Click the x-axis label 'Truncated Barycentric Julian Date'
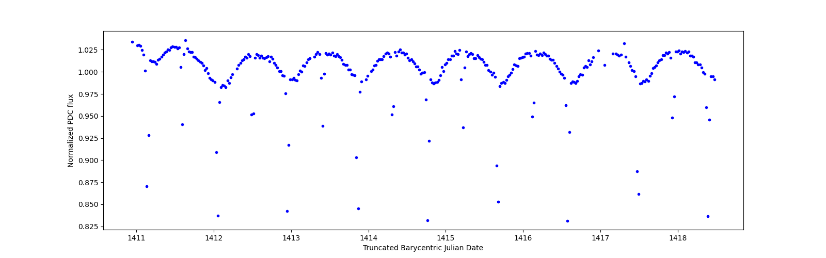Viewport: 826px width, 258px height. coord(423,248)
